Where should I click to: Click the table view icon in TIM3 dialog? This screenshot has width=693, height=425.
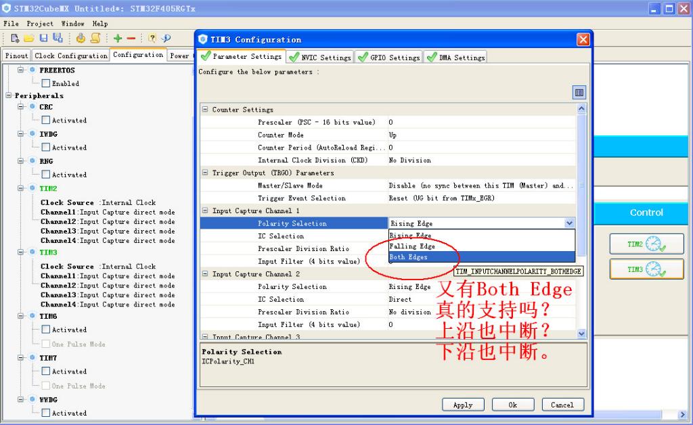[579, 92]
